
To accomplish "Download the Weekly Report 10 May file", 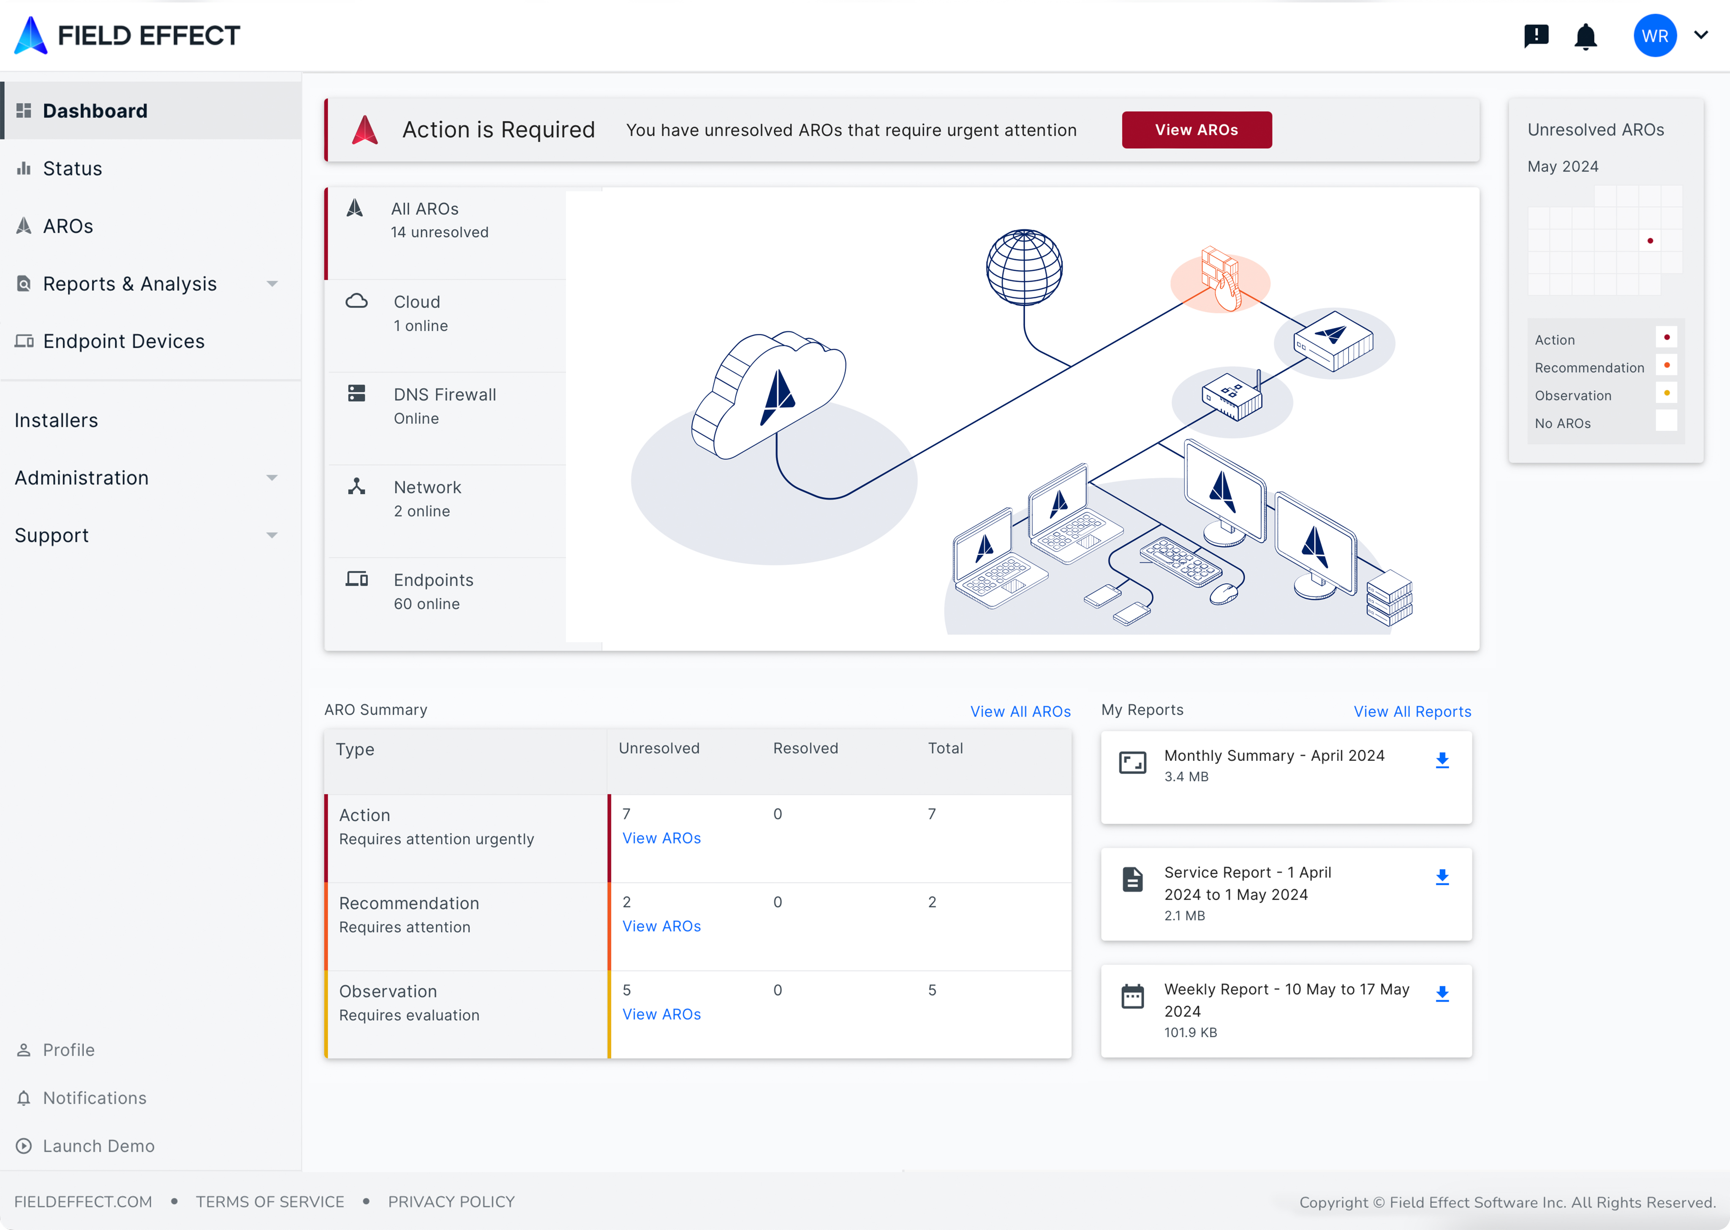I will (1442, 994).
